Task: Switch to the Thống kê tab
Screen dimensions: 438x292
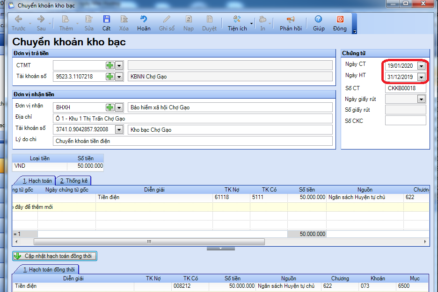Action: tap(74, 181)
